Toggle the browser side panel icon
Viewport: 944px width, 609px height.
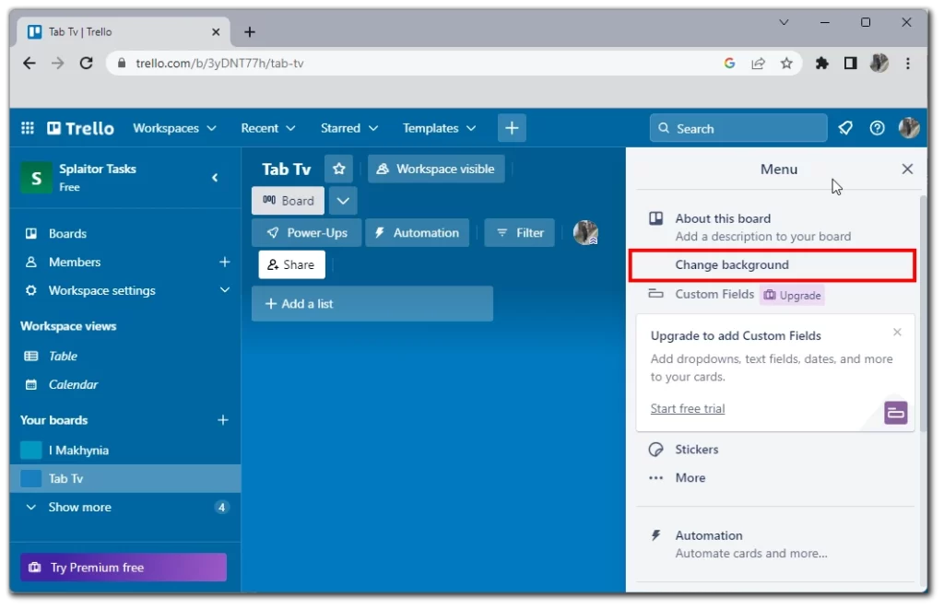pos(850,64)
